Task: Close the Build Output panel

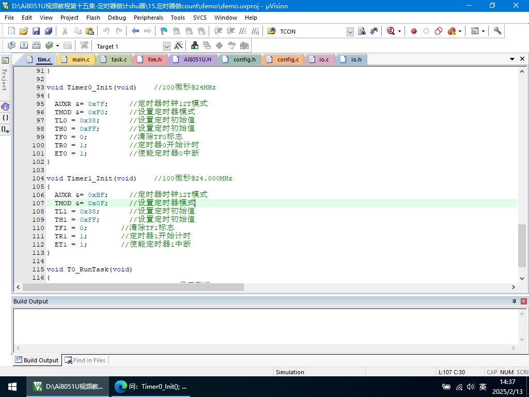Action: (x=524, y=301)
